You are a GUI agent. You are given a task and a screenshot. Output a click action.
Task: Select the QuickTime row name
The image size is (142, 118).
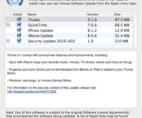(37, 25)
